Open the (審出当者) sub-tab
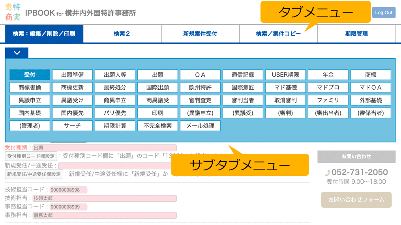 pos(328,113)
